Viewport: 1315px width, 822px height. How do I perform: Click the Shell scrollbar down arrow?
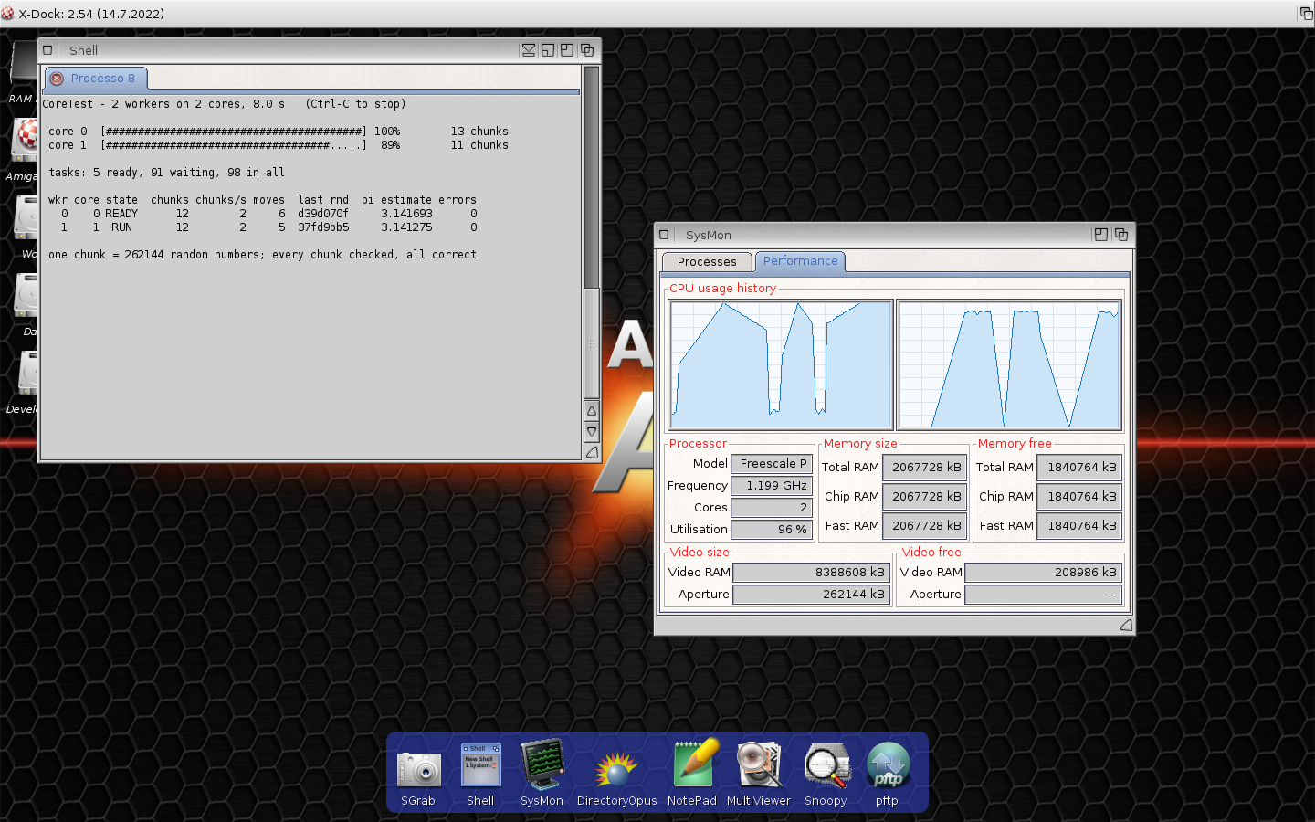point(592,432)
